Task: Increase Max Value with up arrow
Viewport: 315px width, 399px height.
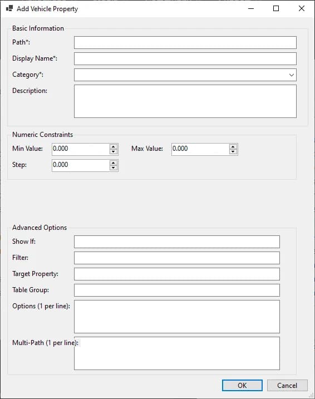Action: [233, 146]
